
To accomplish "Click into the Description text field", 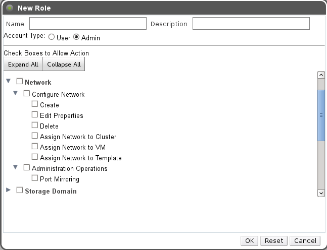I will [x=251, y=24].
